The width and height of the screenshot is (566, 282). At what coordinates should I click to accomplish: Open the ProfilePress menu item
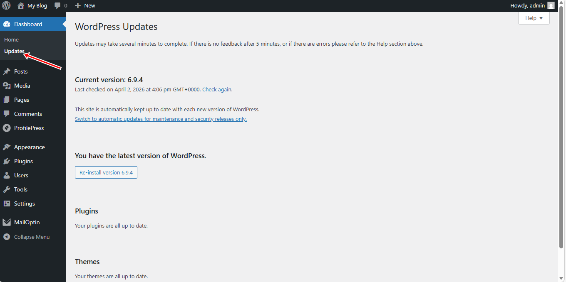(x=29, y=128)
